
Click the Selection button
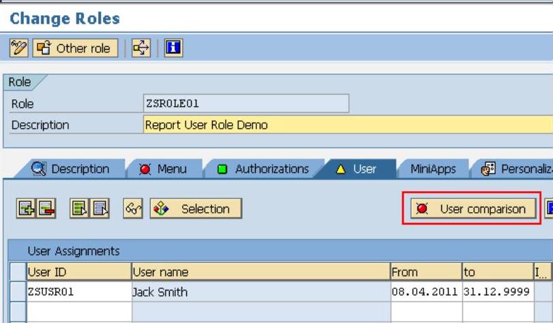[196, 209]
